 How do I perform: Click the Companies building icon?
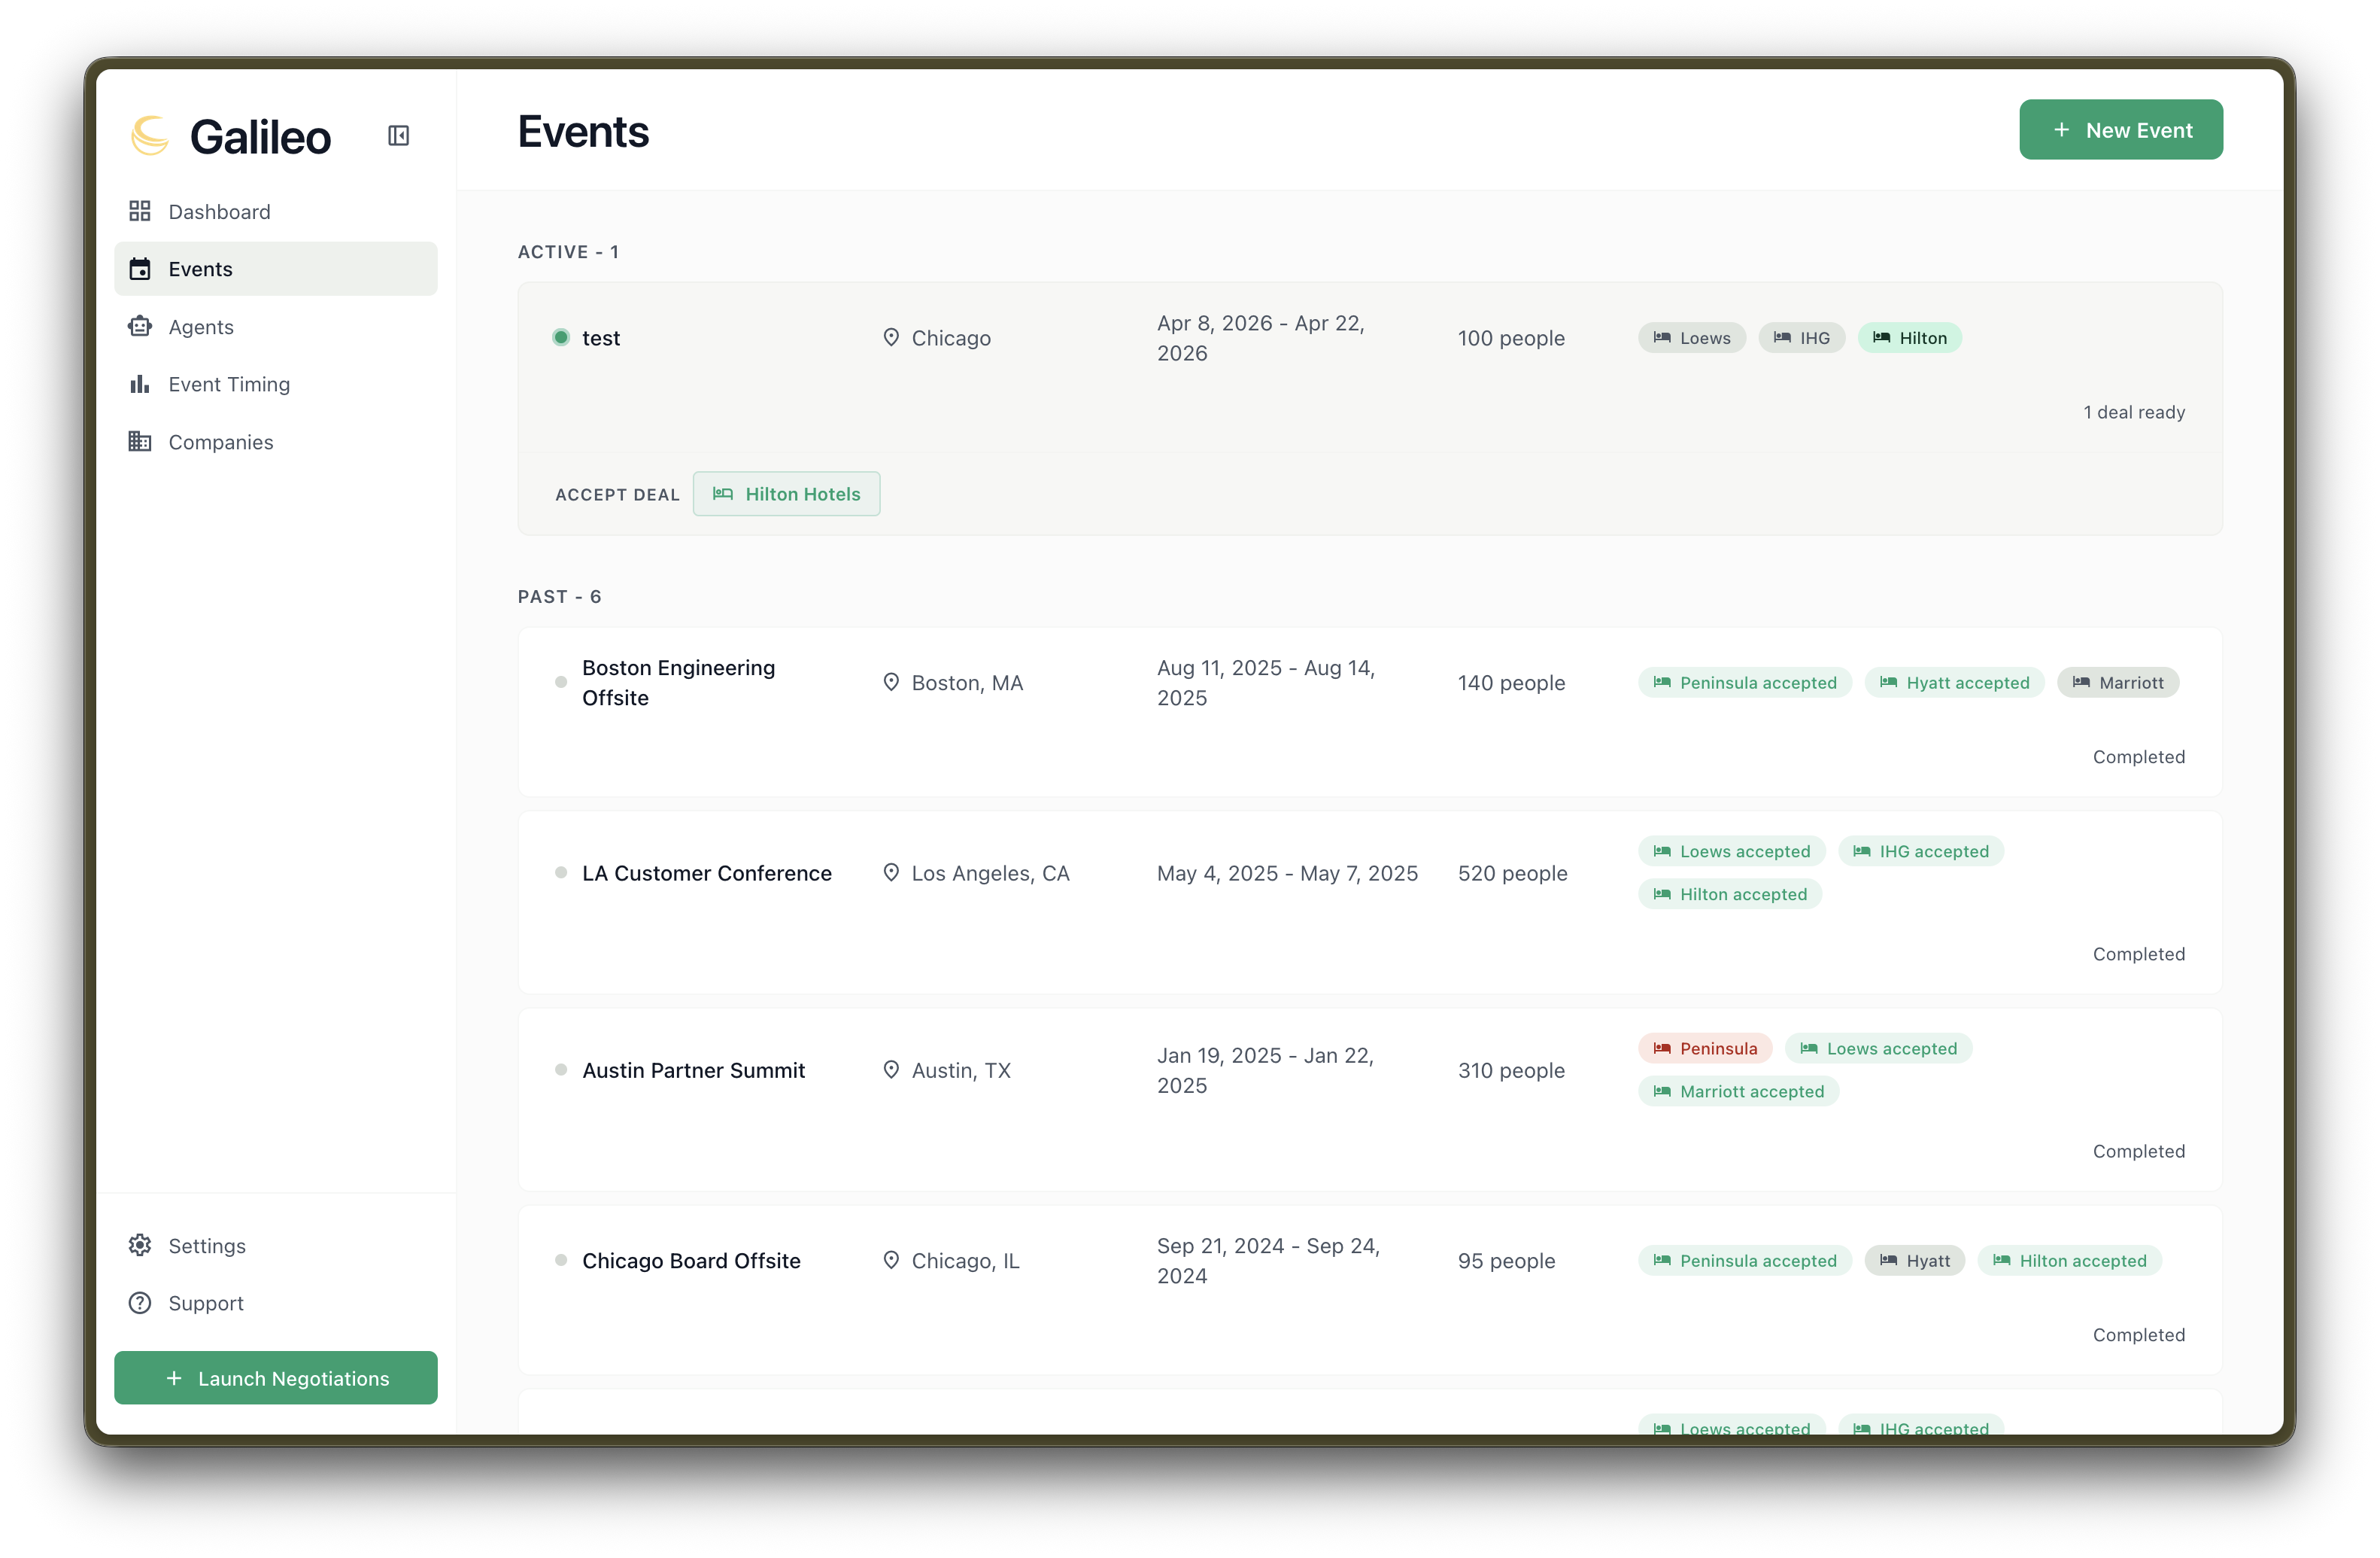pyautogui.click(x=140, y=441)
